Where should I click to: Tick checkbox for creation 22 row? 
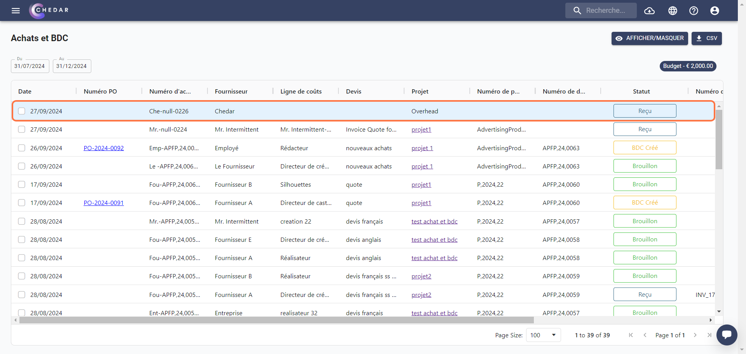[x=22, y=221]
